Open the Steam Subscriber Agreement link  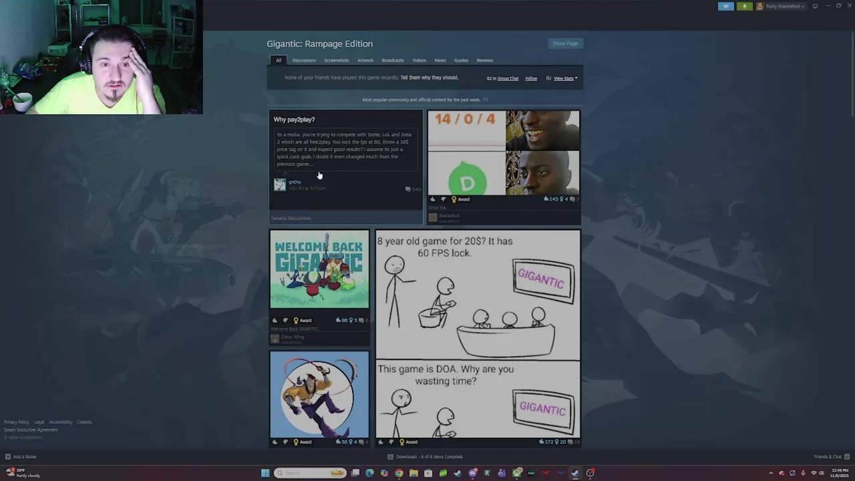point(31,430)
